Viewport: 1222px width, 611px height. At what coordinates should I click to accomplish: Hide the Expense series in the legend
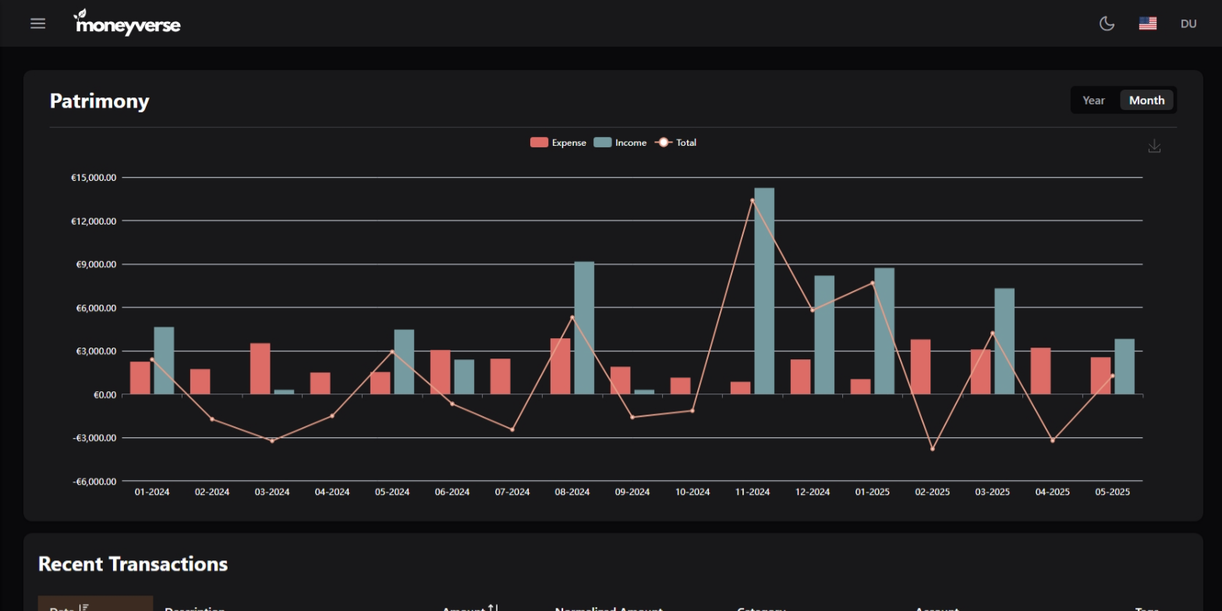558,142
